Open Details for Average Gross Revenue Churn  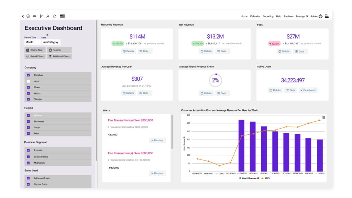coord(206,93)
